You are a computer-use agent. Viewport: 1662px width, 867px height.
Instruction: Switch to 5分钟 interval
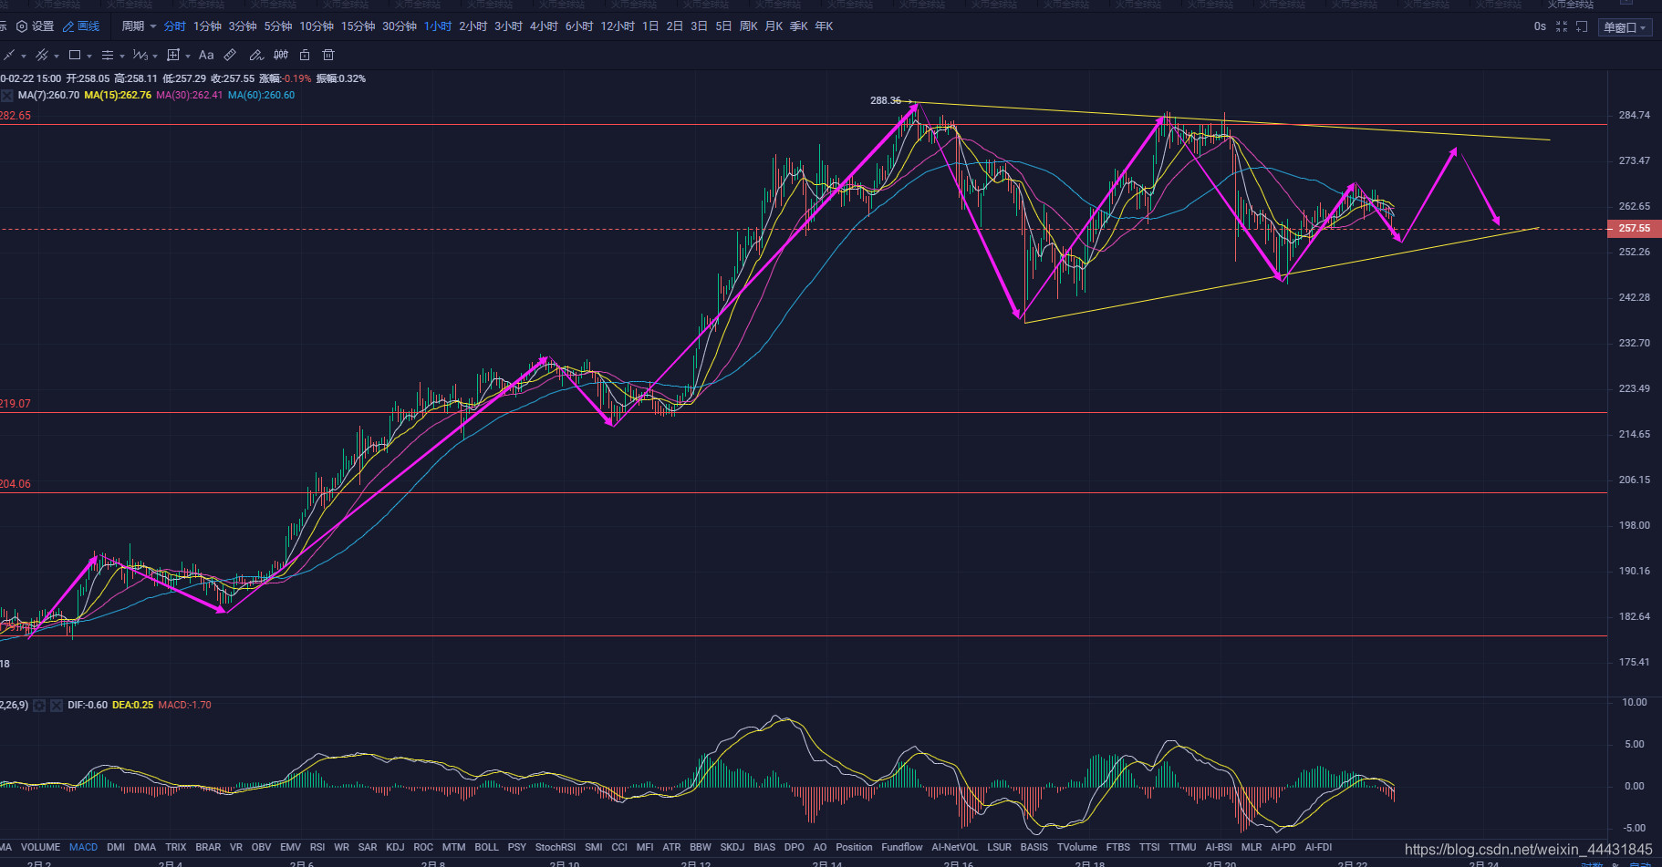(278, 26)
